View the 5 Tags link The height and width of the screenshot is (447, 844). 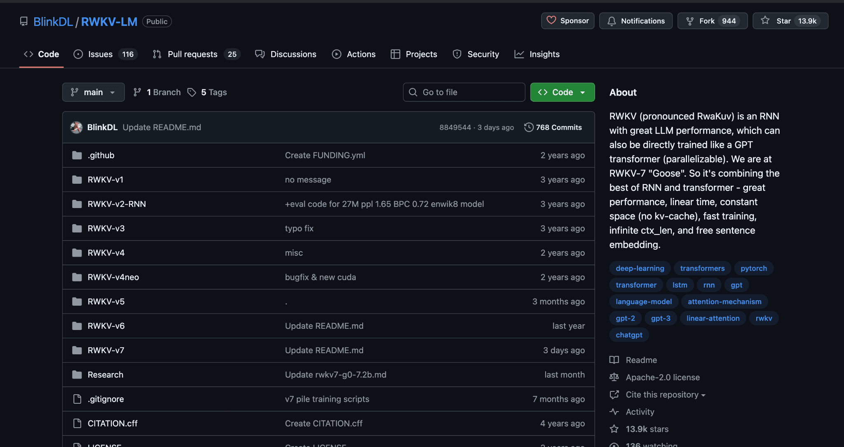click(207, 92)
